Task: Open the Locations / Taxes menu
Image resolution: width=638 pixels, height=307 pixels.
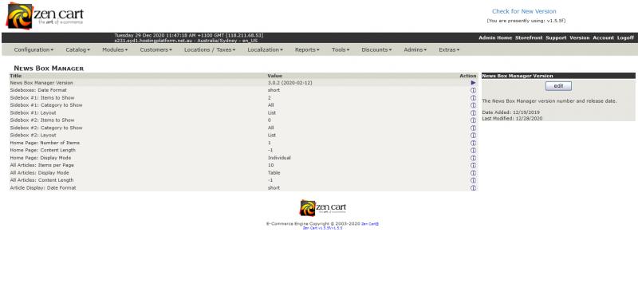Action: pyautogui.click(x=210, y=49)
